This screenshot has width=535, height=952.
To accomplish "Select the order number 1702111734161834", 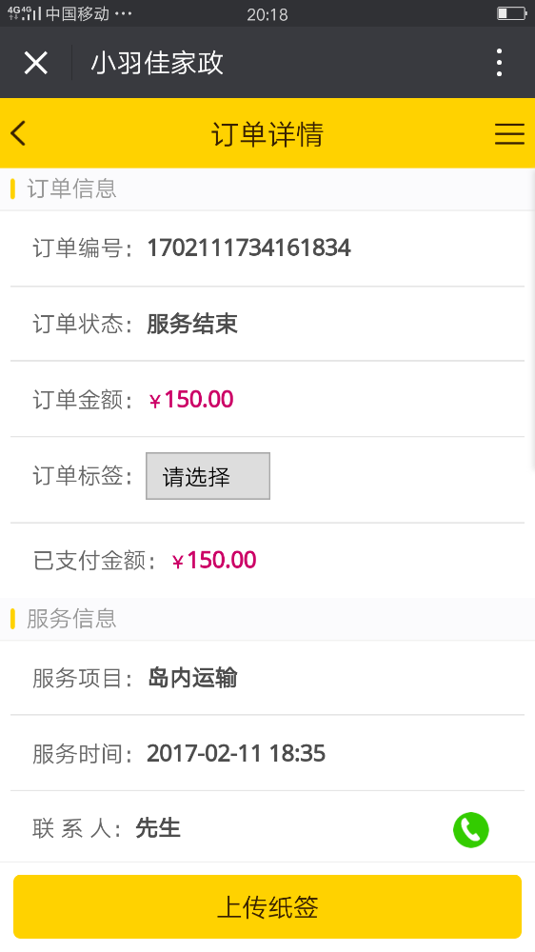I will pyautogui.click(x=249, y=248).
